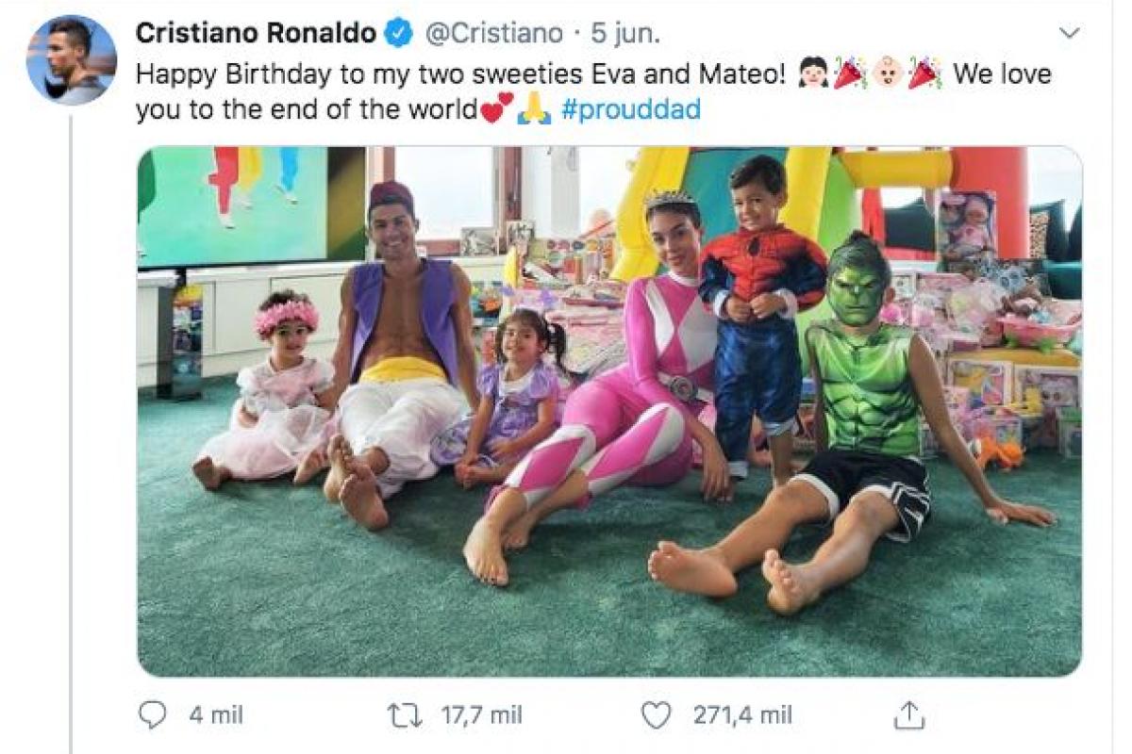Open the #prouddad hashtag link
The height and width of the screenshot is (754, 1132).
point(630,110)
